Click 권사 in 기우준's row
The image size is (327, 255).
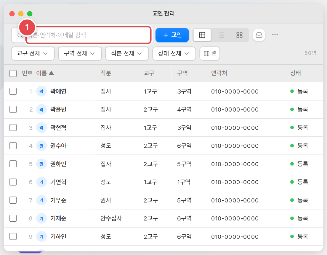point(106,200)
